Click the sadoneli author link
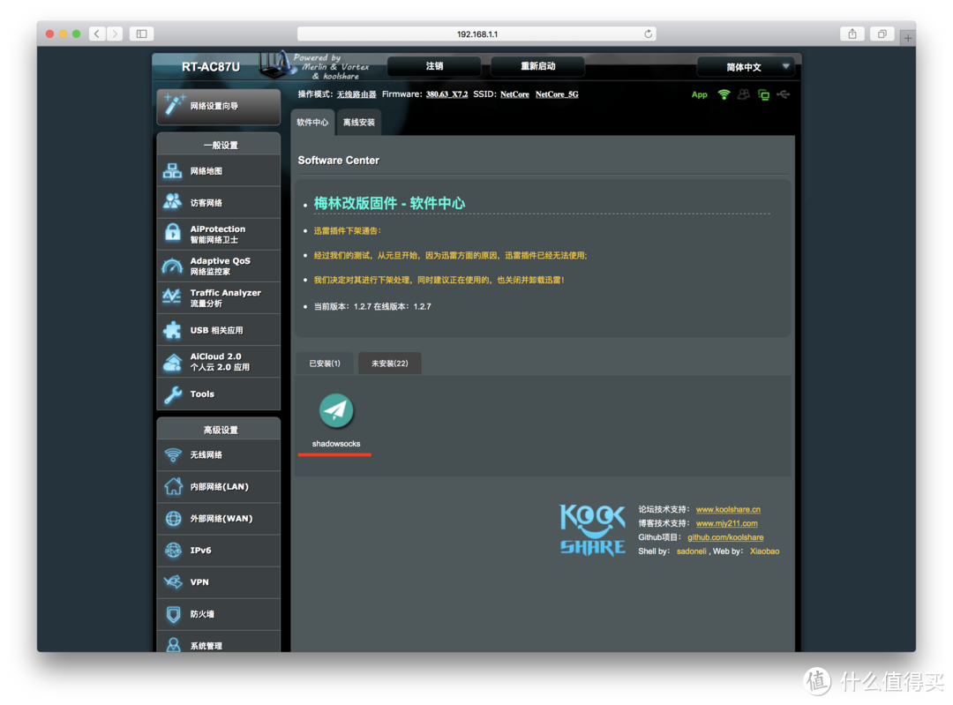The image size is (953, 705). point(692,551)
